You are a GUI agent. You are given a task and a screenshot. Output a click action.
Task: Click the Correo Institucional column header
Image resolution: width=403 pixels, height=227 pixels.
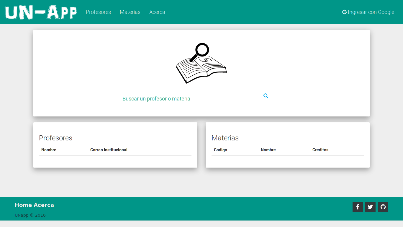pyautogui.click(x=109, y=150)
